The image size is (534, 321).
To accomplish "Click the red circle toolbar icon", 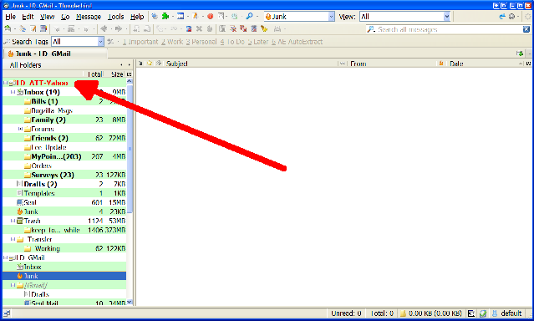I will [x=211, y=16].
